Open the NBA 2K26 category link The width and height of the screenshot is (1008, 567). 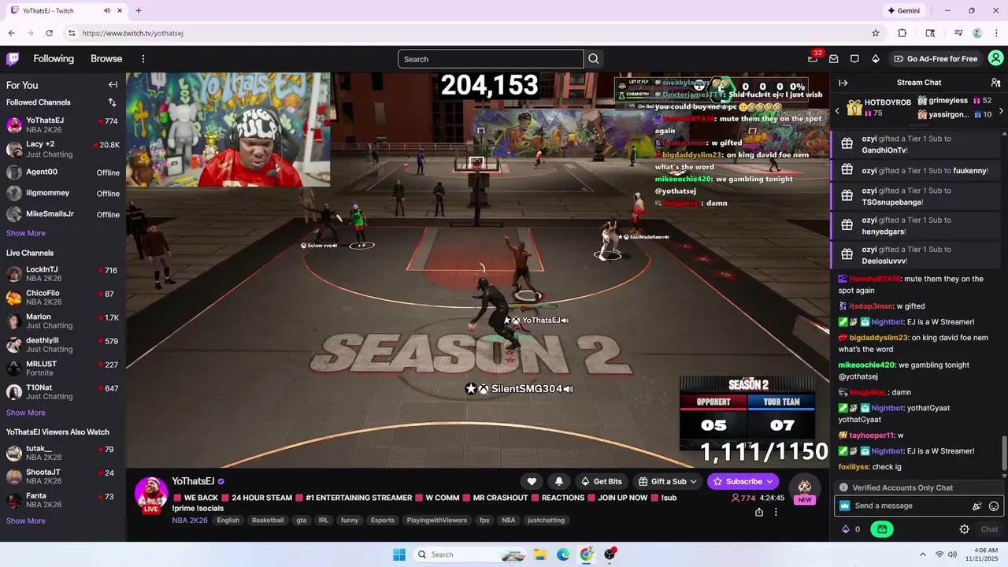190,521
